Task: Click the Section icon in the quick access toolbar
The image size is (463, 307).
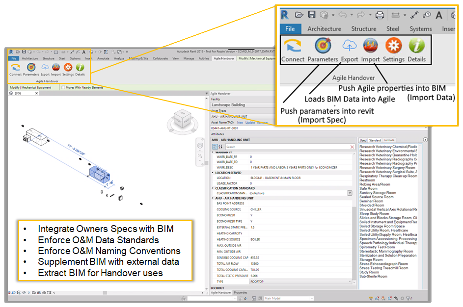Action: click(x=100, y=52)
